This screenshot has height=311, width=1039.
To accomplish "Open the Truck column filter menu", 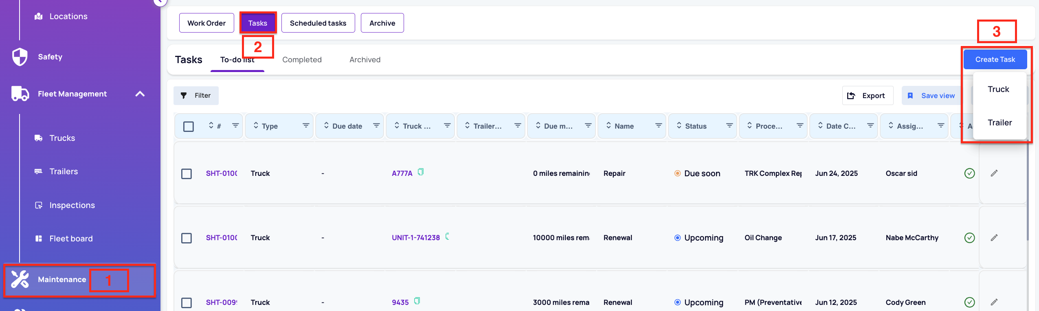I will (x=447, y=125).
